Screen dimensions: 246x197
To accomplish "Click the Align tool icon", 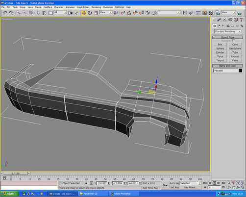I will pos(191,13).
